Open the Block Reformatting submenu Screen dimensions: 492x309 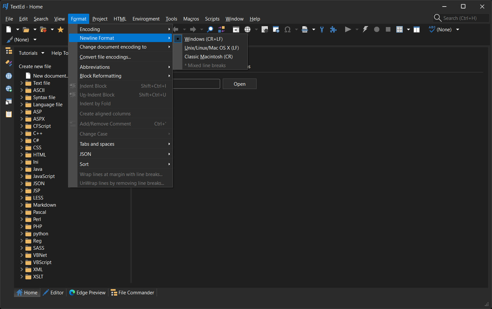coord(120,76)
